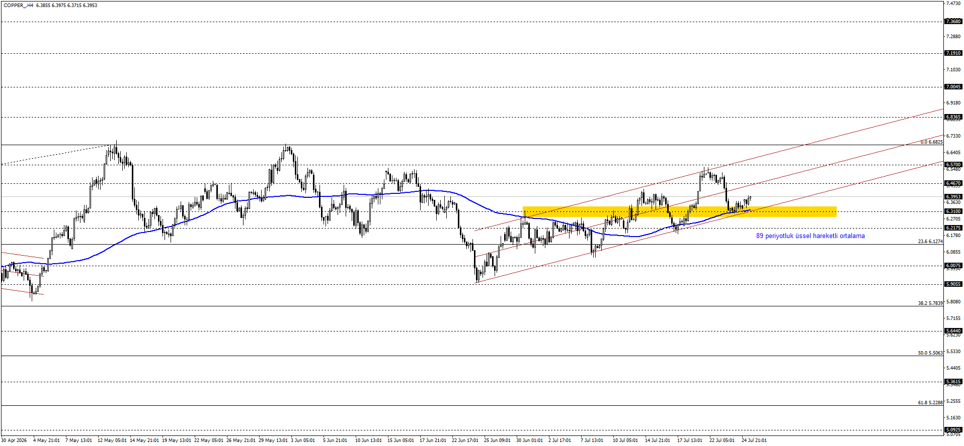The width and height of the screenshot is (964, 446).
Task: Click the 5.6440 price level tag
Action: point(953,331)
